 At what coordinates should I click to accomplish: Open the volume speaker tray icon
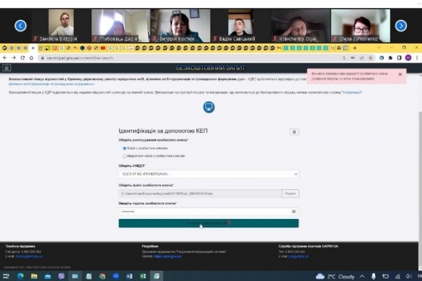pyautogui.click(x=409, y=276)
